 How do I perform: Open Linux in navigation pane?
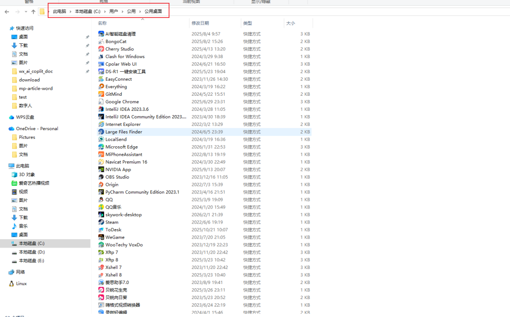coord(21,284)
